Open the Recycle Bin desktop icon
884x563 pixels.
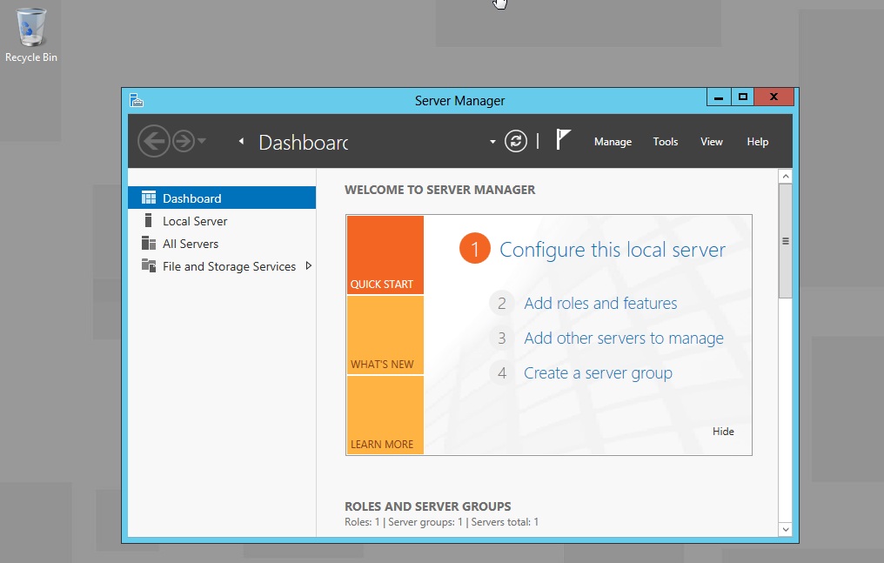coord(31,35)
